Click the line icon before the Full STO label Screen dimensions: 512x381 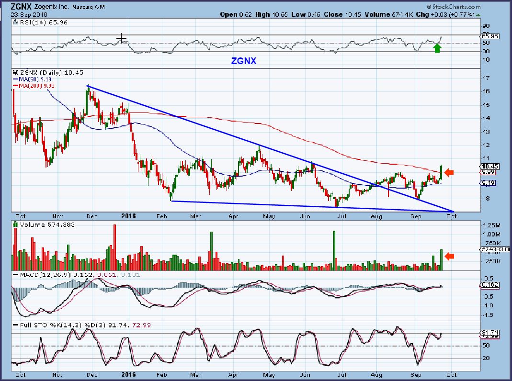tap(15, 325)
